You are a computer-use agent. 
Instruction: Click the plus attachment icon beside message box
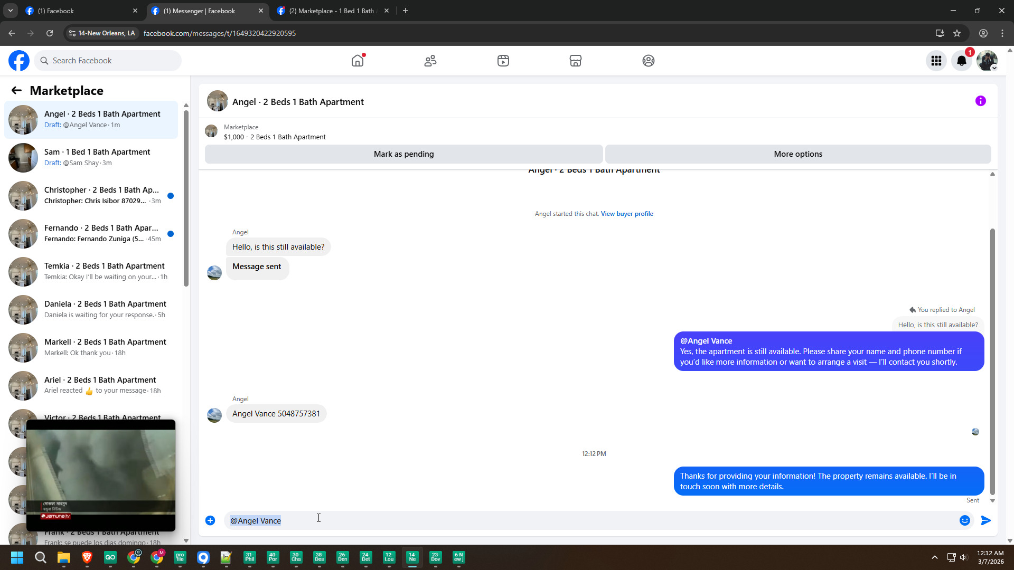(x=210, y=520)
